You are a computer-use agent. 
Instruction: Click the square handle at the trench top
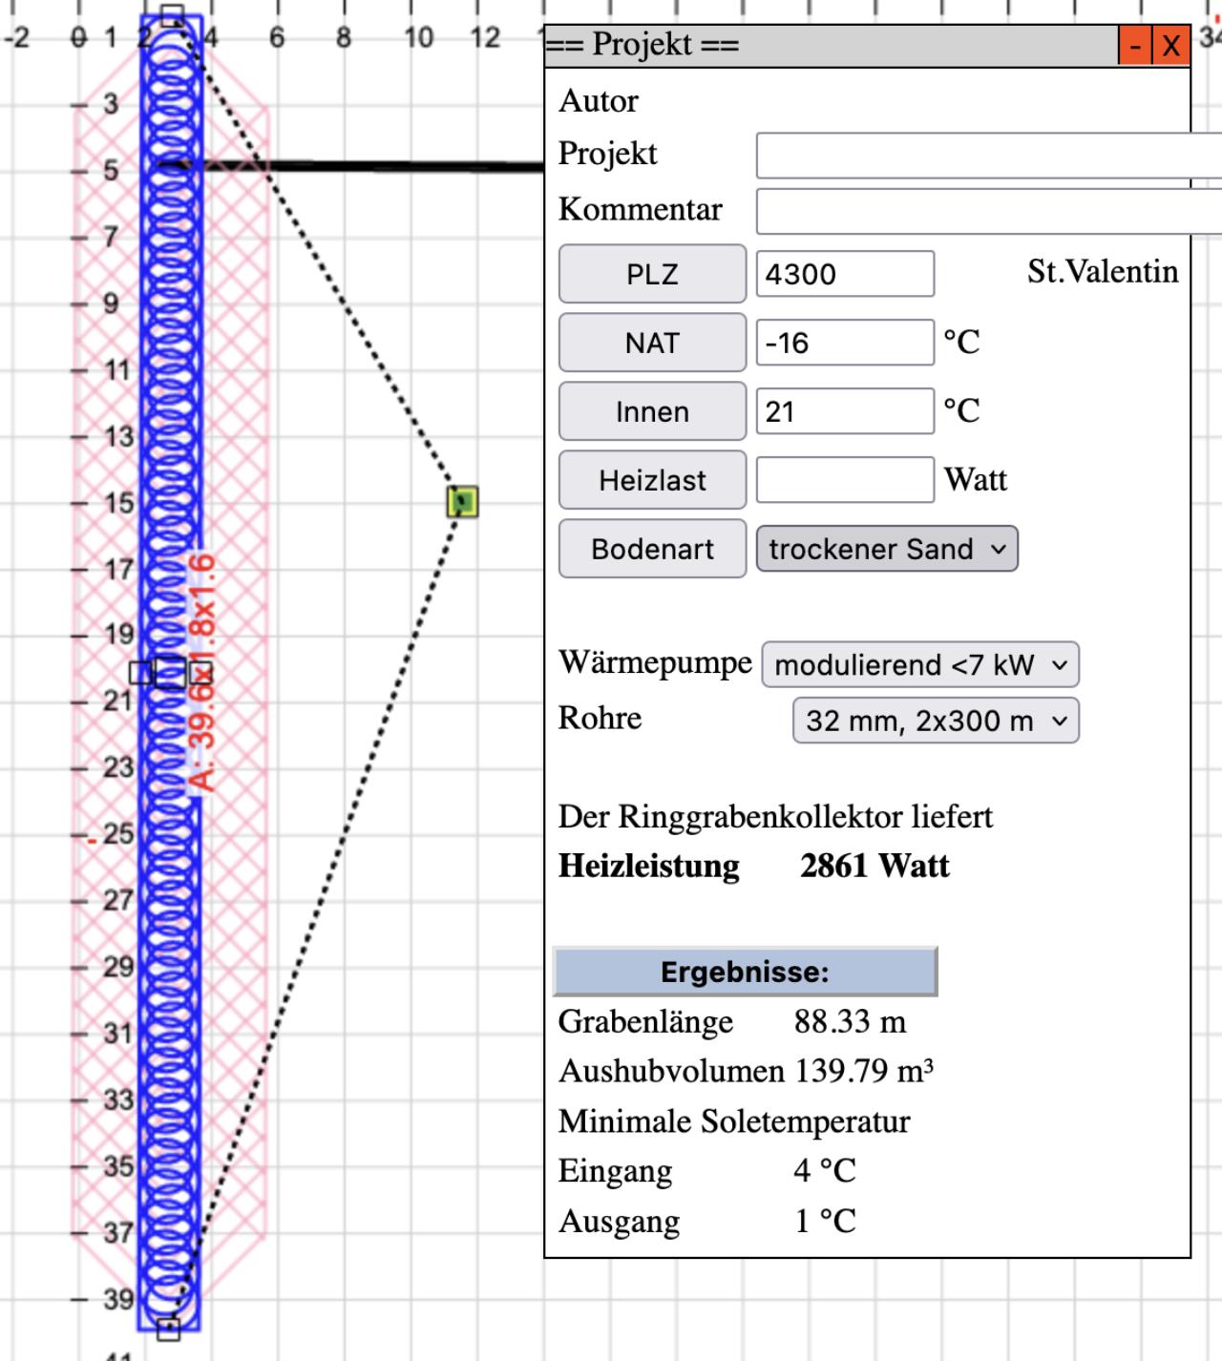pos(172,15)
